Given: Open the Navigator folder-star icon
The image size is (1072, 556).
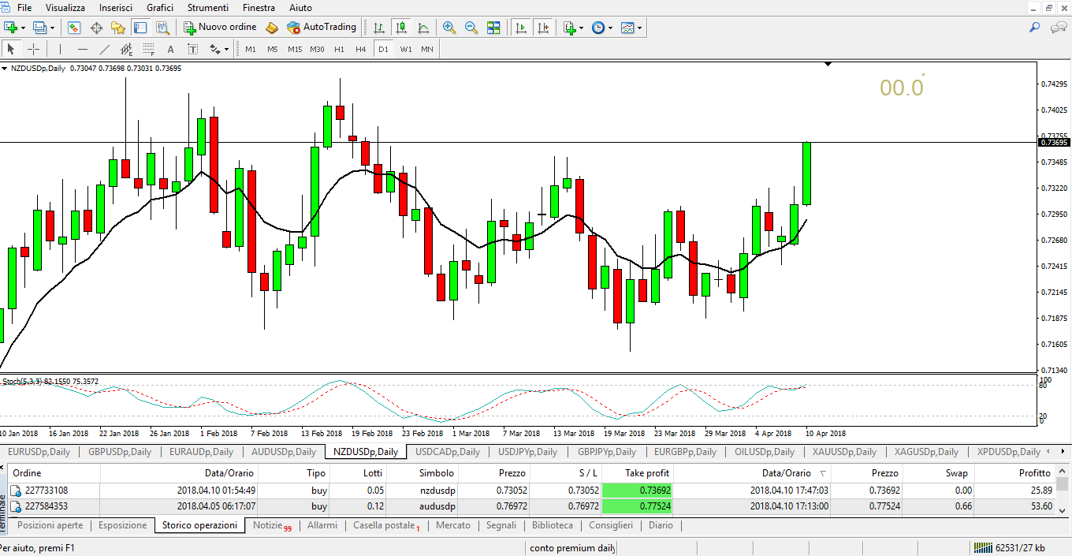Looking at the screenshot, I should tap(118, 28).
